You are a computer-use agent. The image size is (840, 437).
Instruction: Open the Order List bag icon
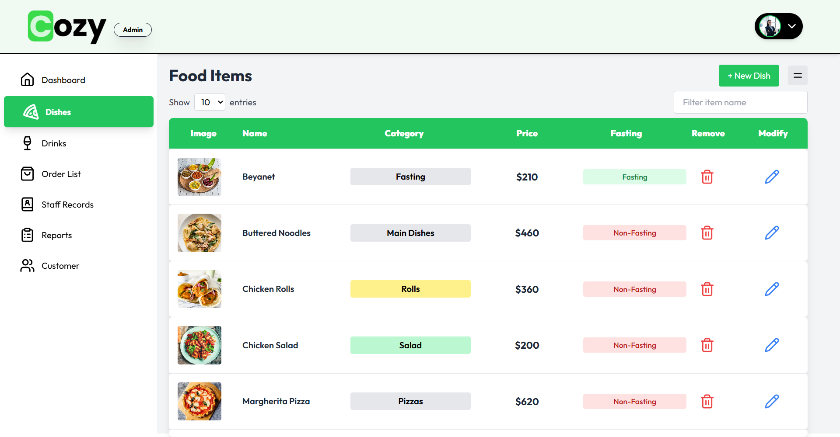[27, 173]
